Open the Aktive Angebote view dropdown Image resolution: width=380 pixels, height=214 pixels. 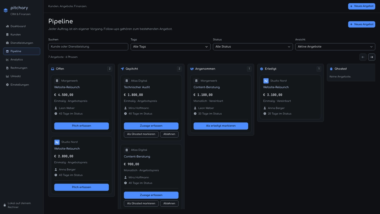[335, 47]
